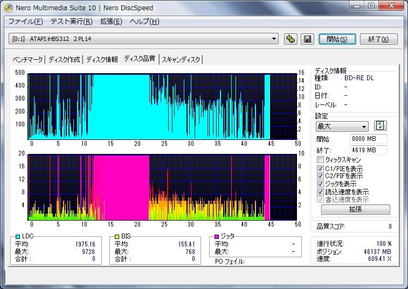The width and height of the screenshot is (408, 289).
Task: Open the 拡張(E) menu
Action: [111, 22]
